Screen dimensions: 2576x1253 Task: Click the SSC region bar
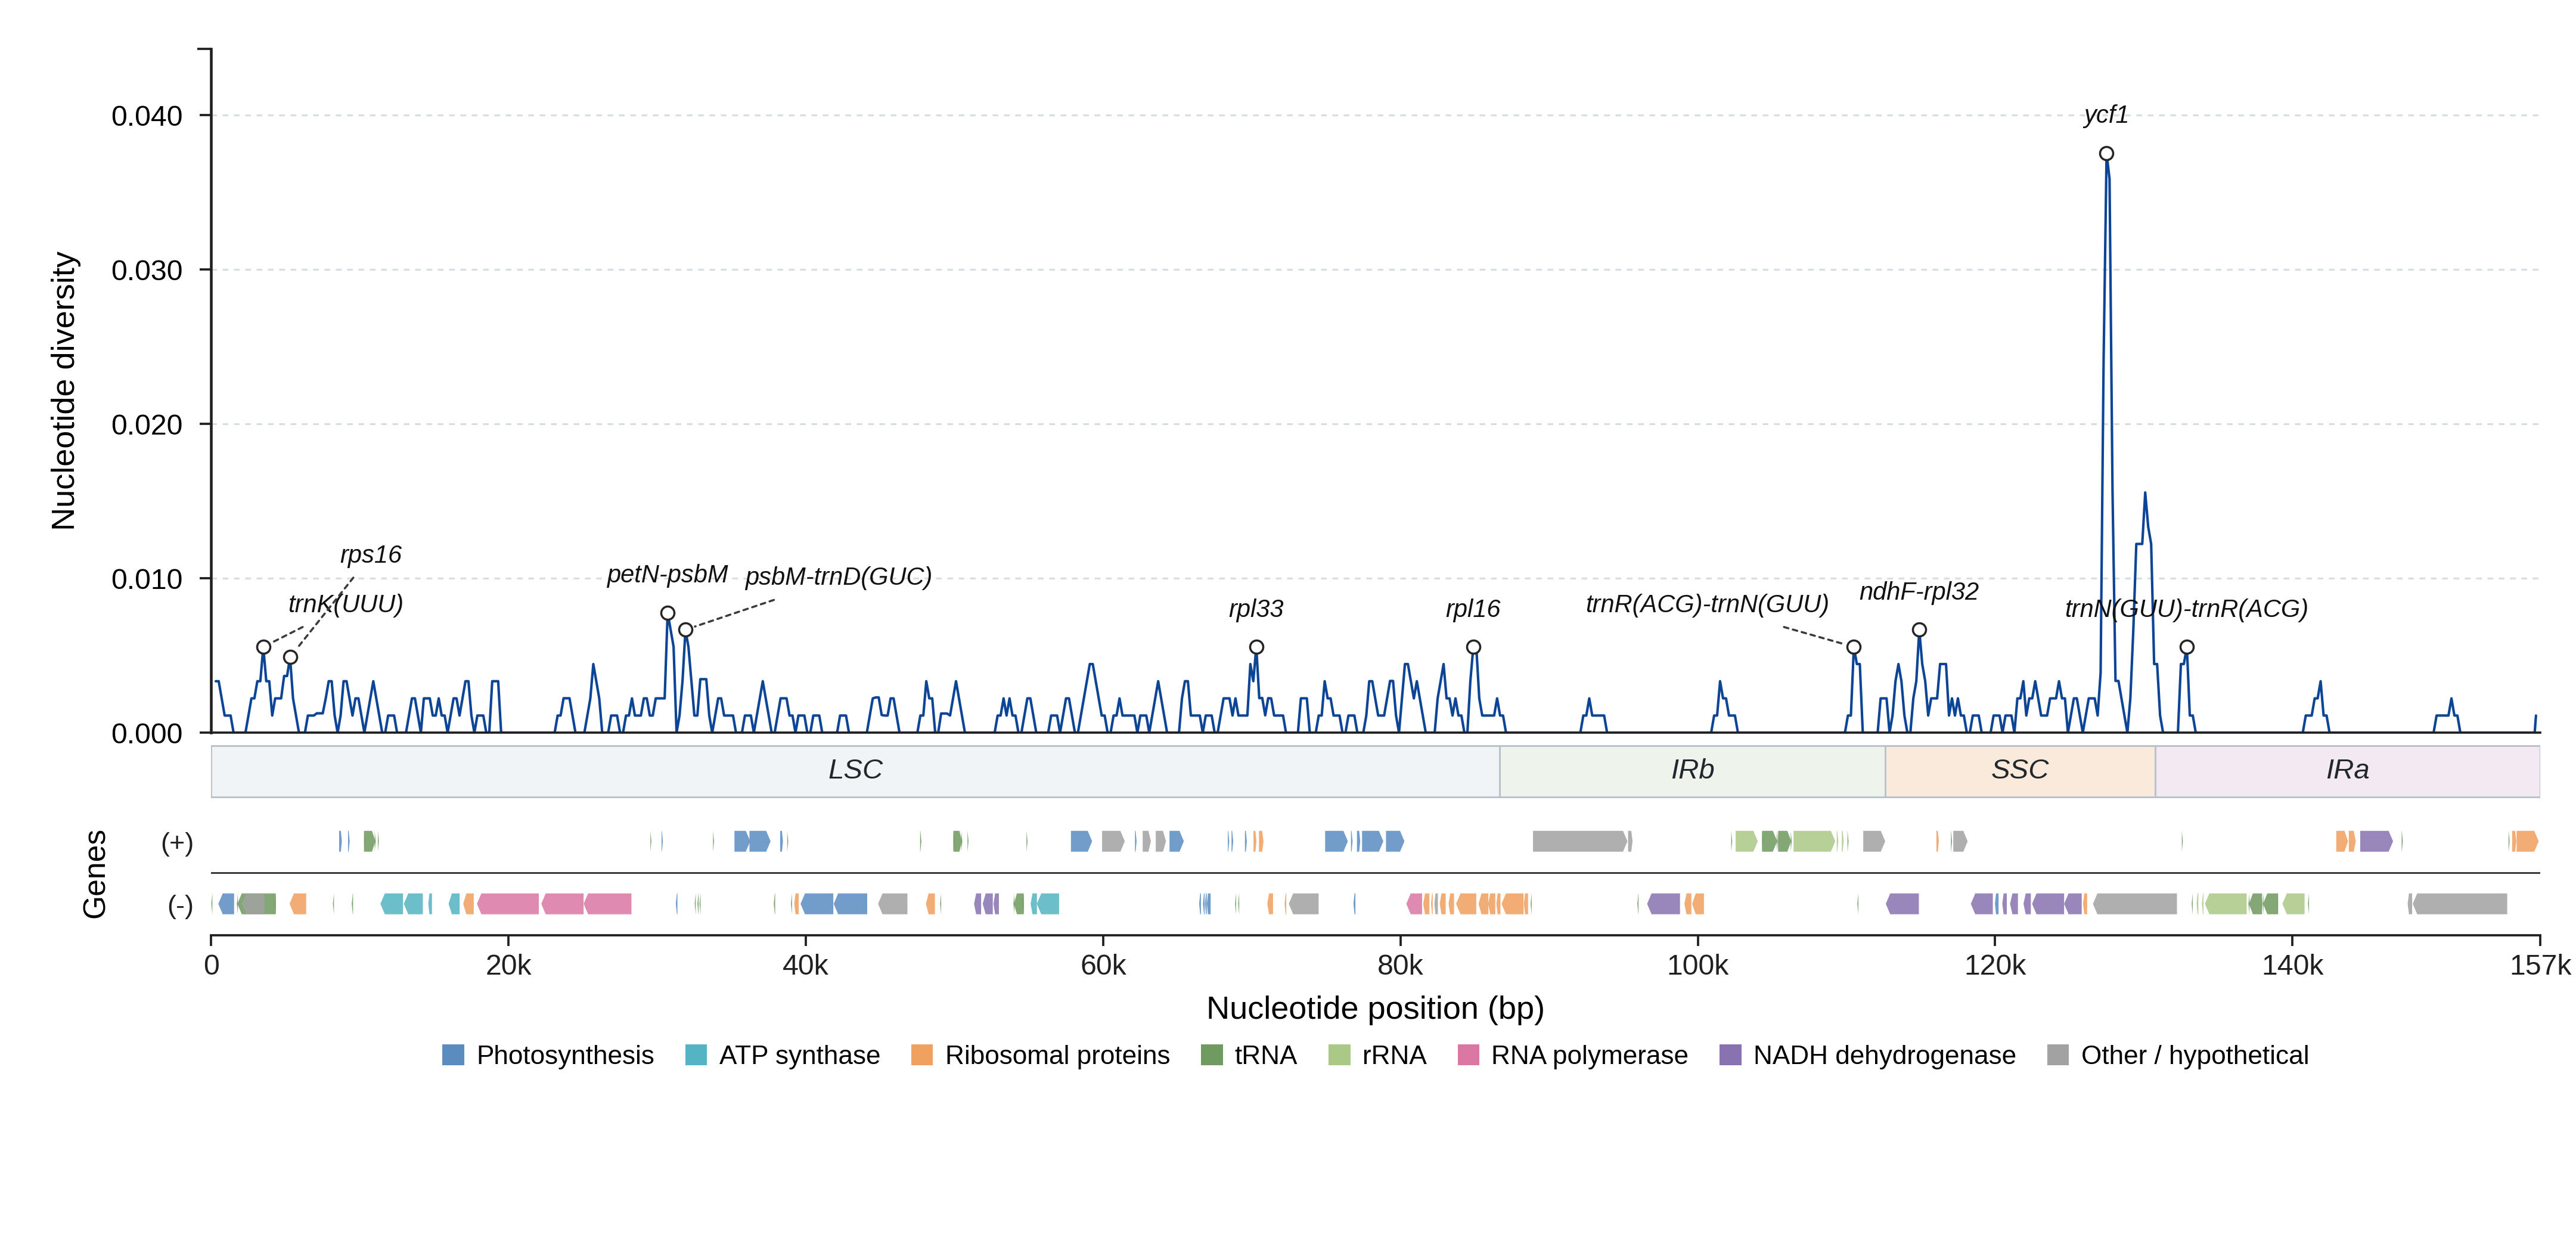point(2020,771)
